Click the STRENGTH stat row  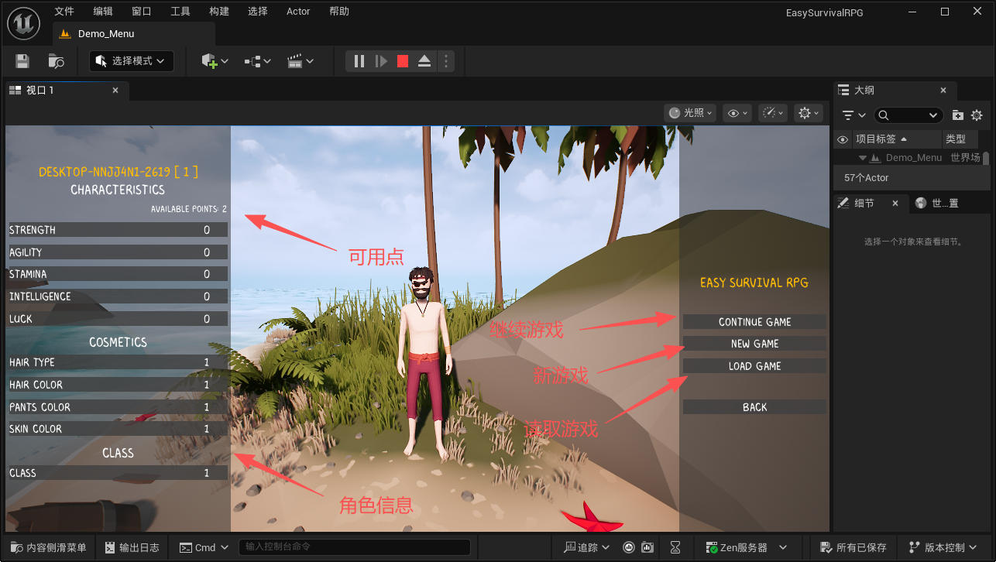tap(118, 230)
